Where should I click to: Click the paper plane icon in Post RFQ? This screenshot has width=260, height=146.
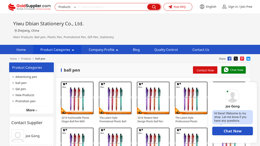click(x=170, y=7)
